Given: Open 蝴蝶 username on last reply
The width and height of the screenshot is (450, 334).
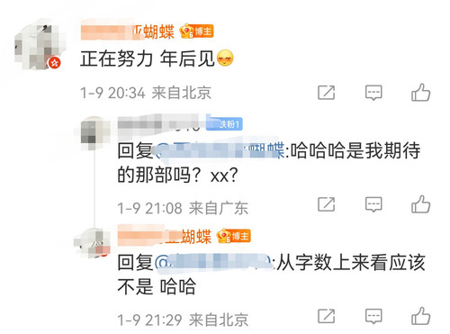Looking at the screenshot, I should pyautogui.click(x=165, y=237).
